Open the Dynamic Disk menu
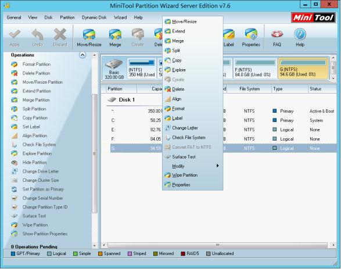This screenshot has width=341, height=269. (x=94, y=17)
